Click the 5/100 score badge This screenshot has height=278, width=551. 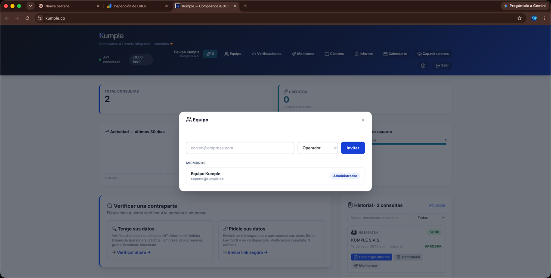click(434, 232)
